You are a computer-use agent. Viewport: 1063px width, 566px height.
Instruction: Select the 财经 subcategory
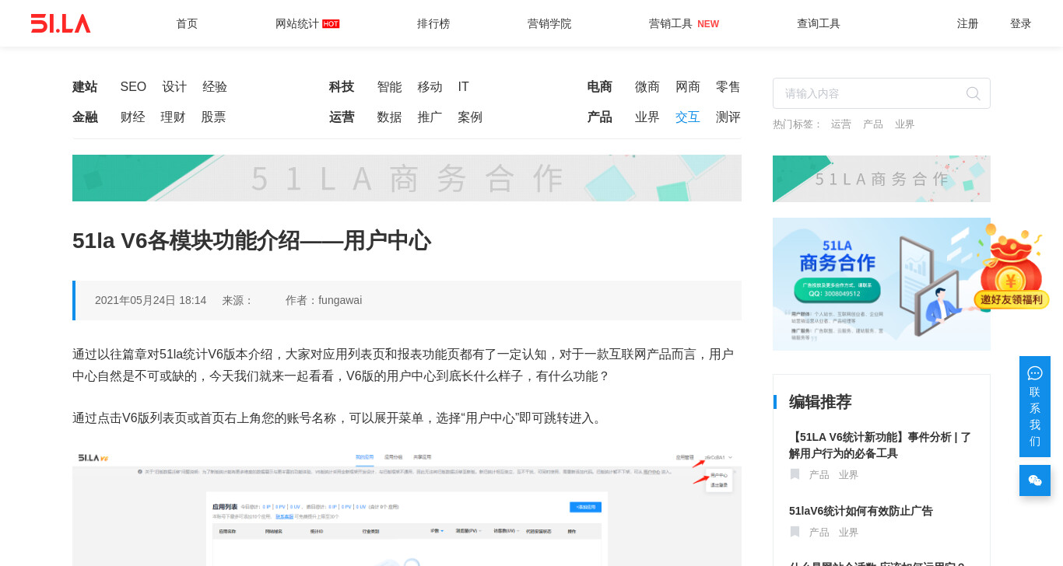point(132,117)
